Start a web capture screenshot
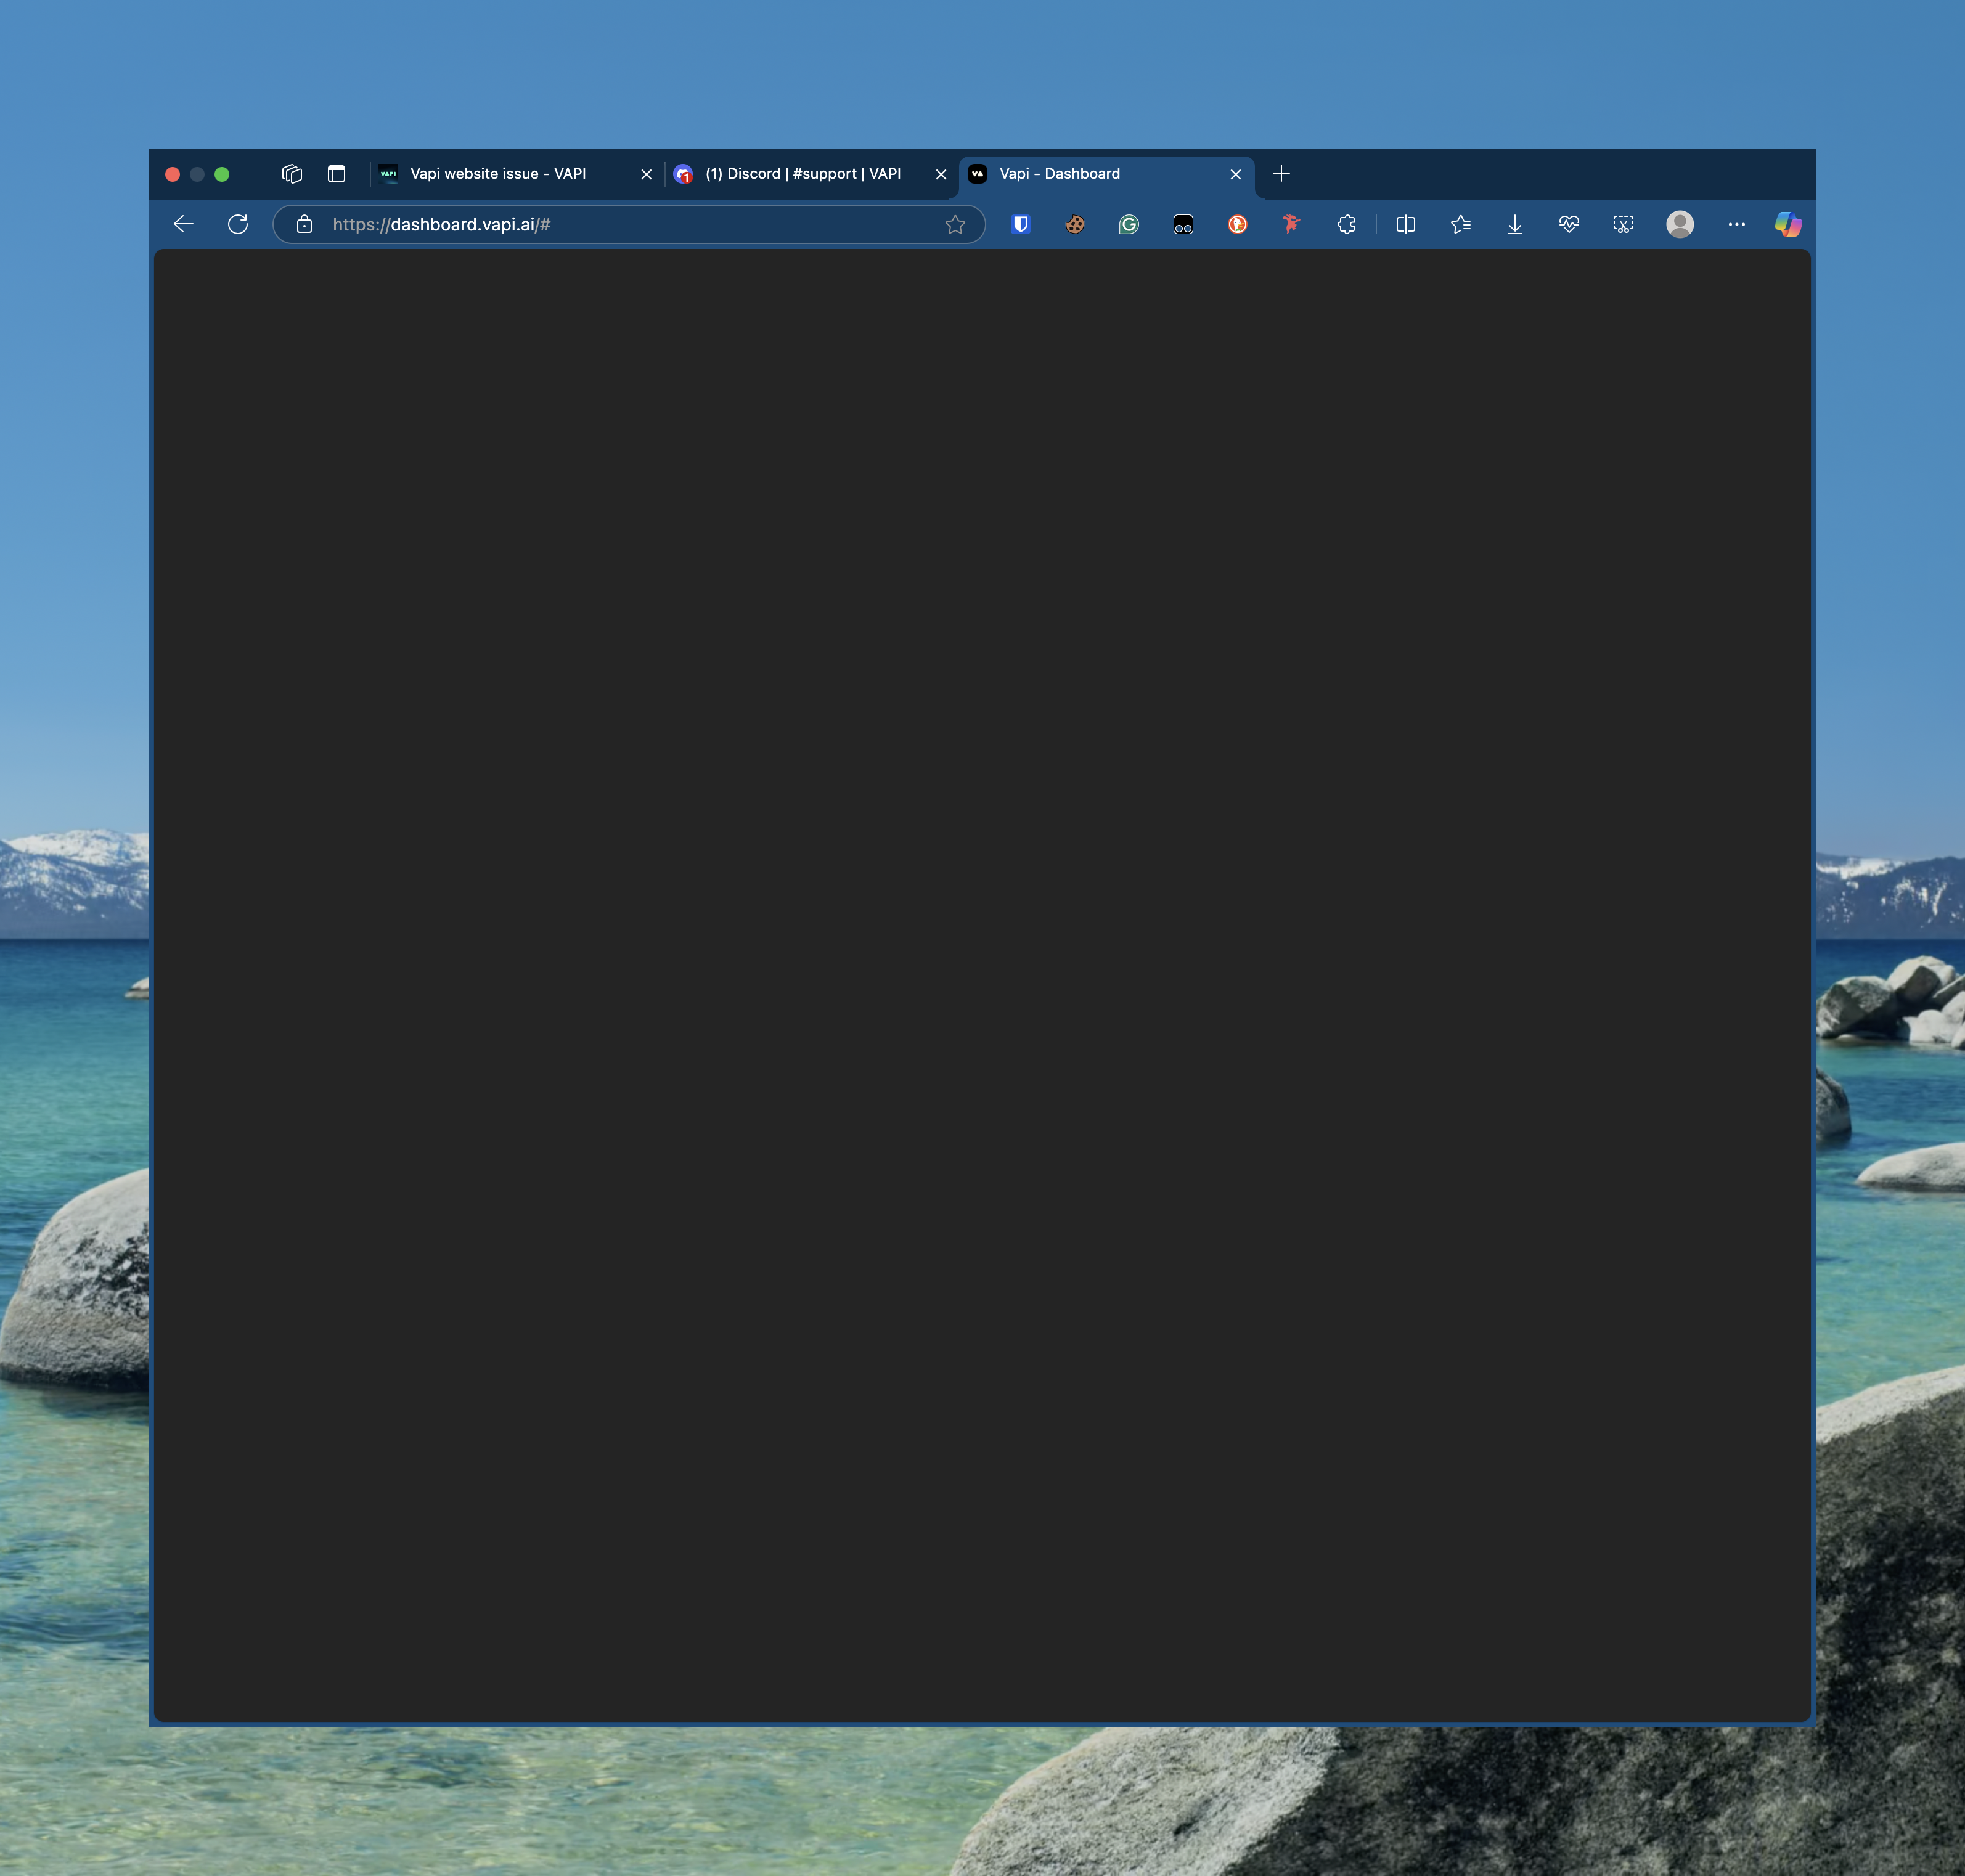This screenshot has height=1876, width=1965. tap(1622, 224)
